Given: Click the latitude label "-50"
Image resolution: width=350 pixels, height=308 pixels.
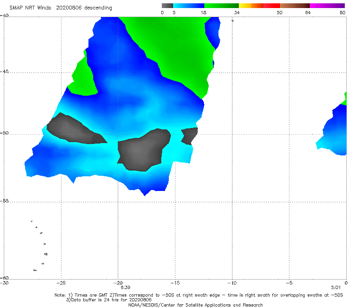Looking at the screenshot, I should pyautogui.click(x=4, y=133).
